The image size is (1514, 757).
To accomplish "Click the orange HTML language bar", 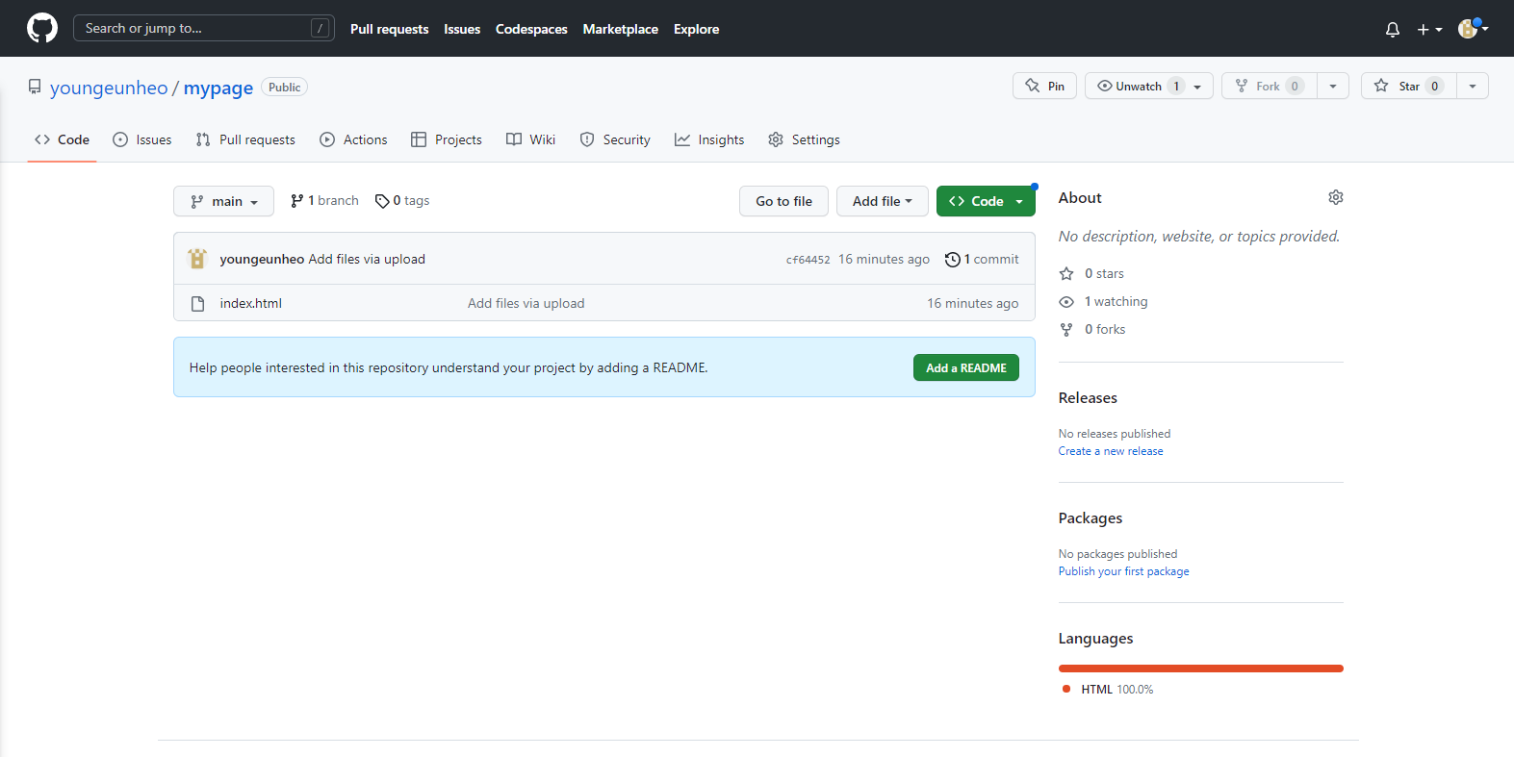I will [1200, 669].
